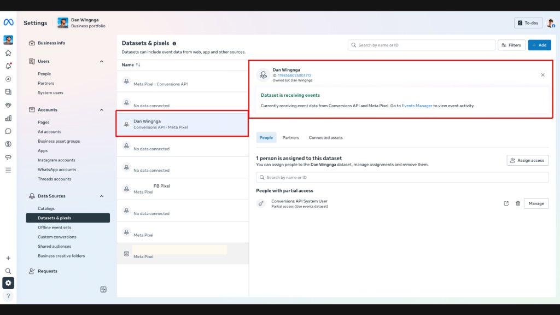The height and width of the screenshot is (315, 560).
Task: Click the dataset ID 1198368025003712 link
Action: 295,75
